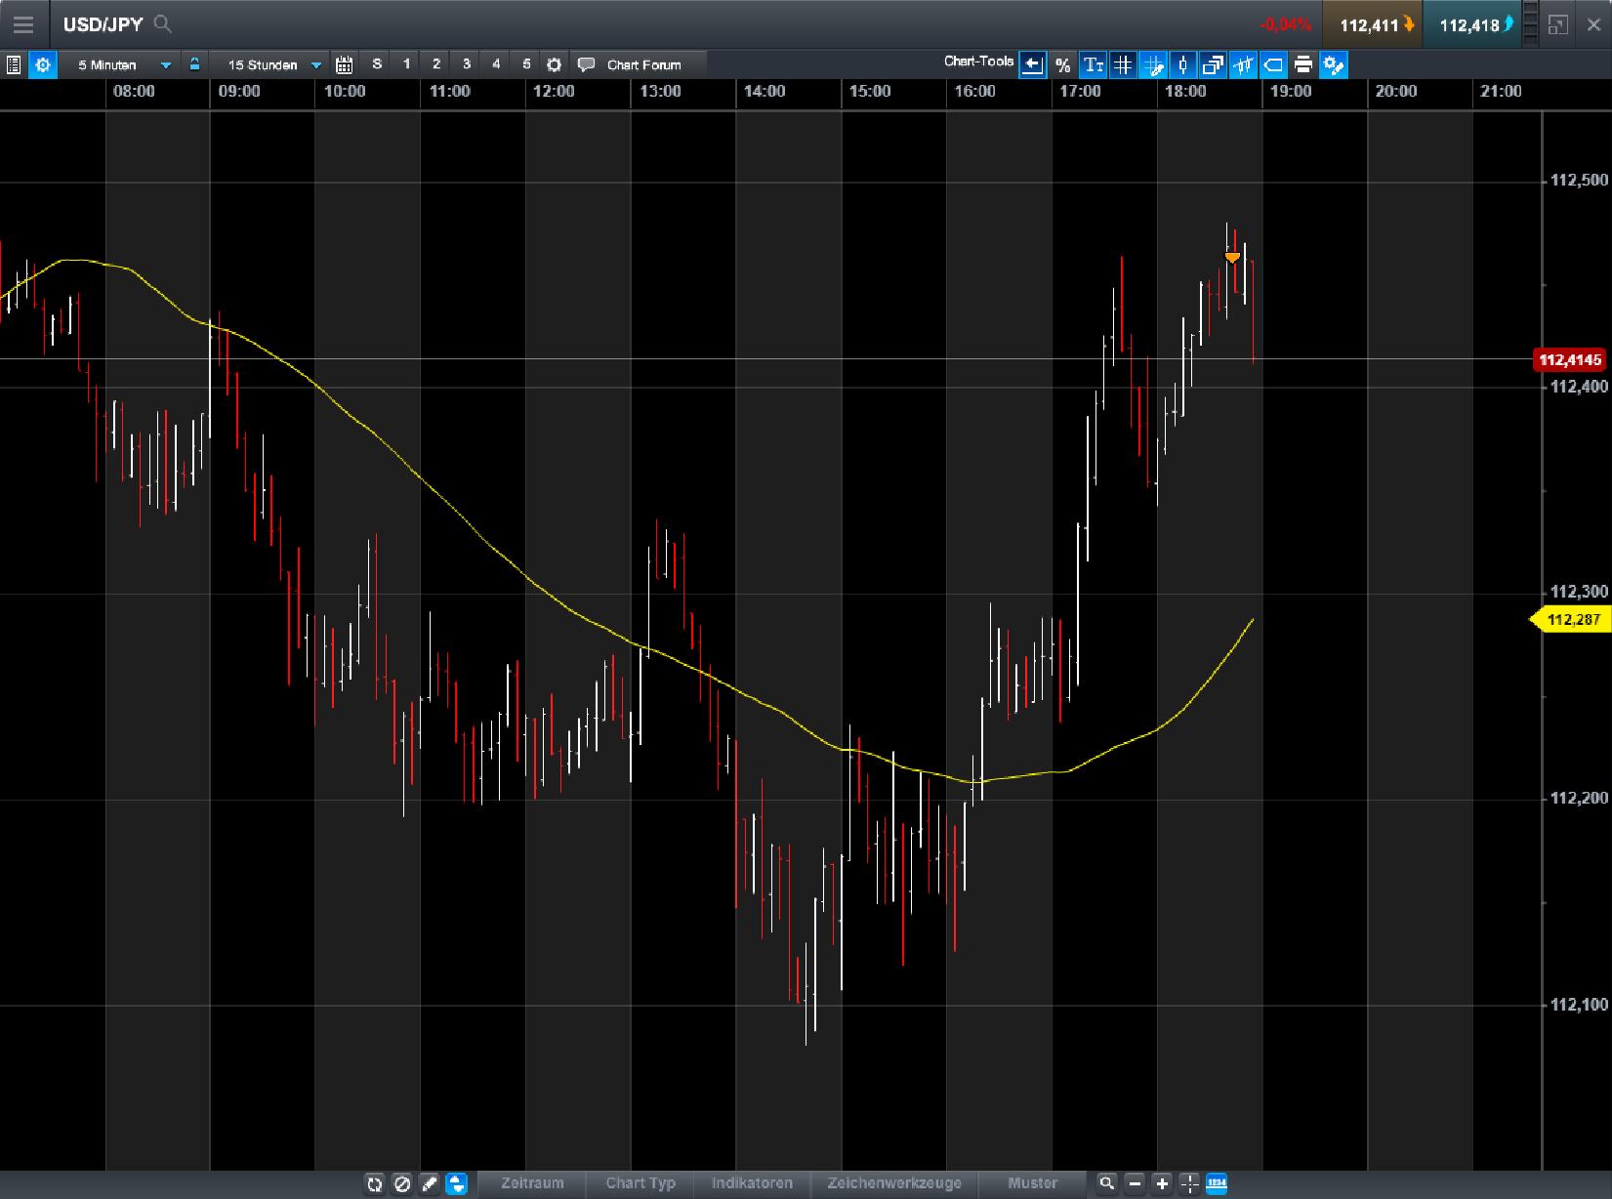Image resolution: width=1612 pixels, height=1199 pixels.
Task: Enable the highlighted hash-pencil tool
Action: click(x=1154, y=64)
